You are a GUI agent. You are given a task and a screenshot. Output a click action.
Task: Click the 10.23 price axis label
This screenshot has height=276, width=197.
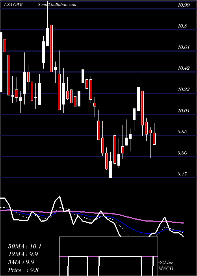click(184, 90)
